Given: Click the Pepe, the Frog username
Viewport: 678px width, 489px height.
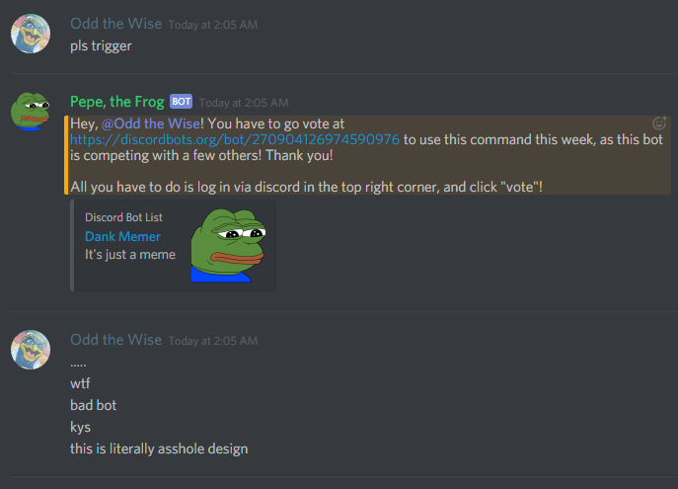Looking at the screenshot, I should coord(117,102).
